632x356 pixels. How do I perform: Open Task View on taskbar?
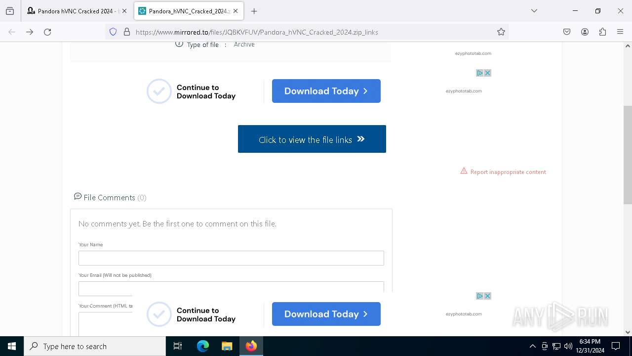point(178,346)
